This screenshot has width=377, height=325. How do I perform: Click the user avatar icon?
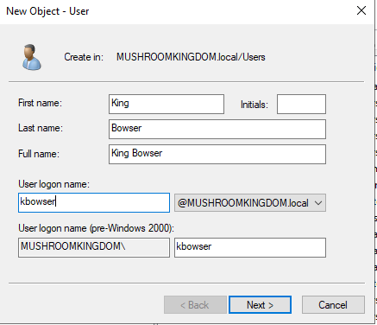(31, 57)
